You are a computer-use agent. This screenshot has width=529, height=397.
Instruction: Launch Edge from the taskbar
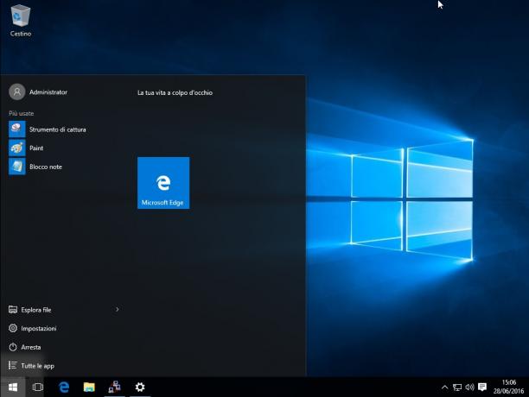64,388
